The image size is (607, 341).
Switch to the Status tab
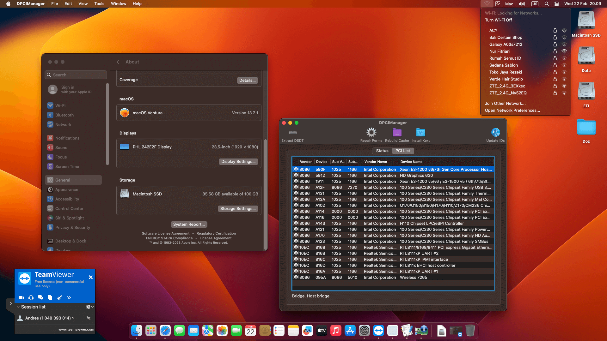pos(382,151)
